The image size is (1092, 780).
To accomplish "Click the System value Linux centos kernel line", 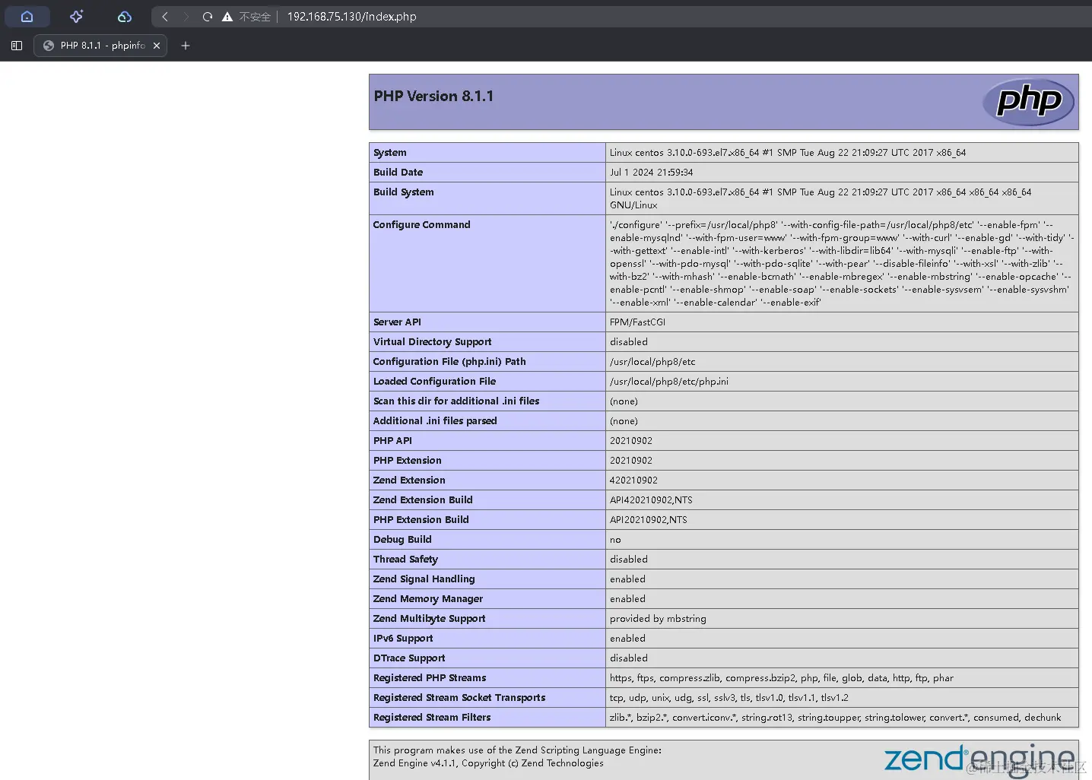I will (788, 152).
